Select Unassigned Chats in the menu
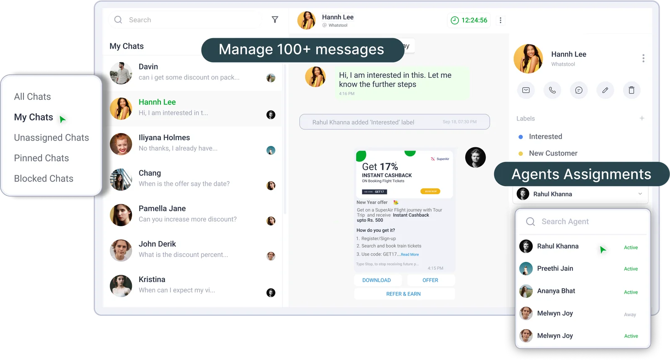The image size is (670, 361). coord(52,138)
